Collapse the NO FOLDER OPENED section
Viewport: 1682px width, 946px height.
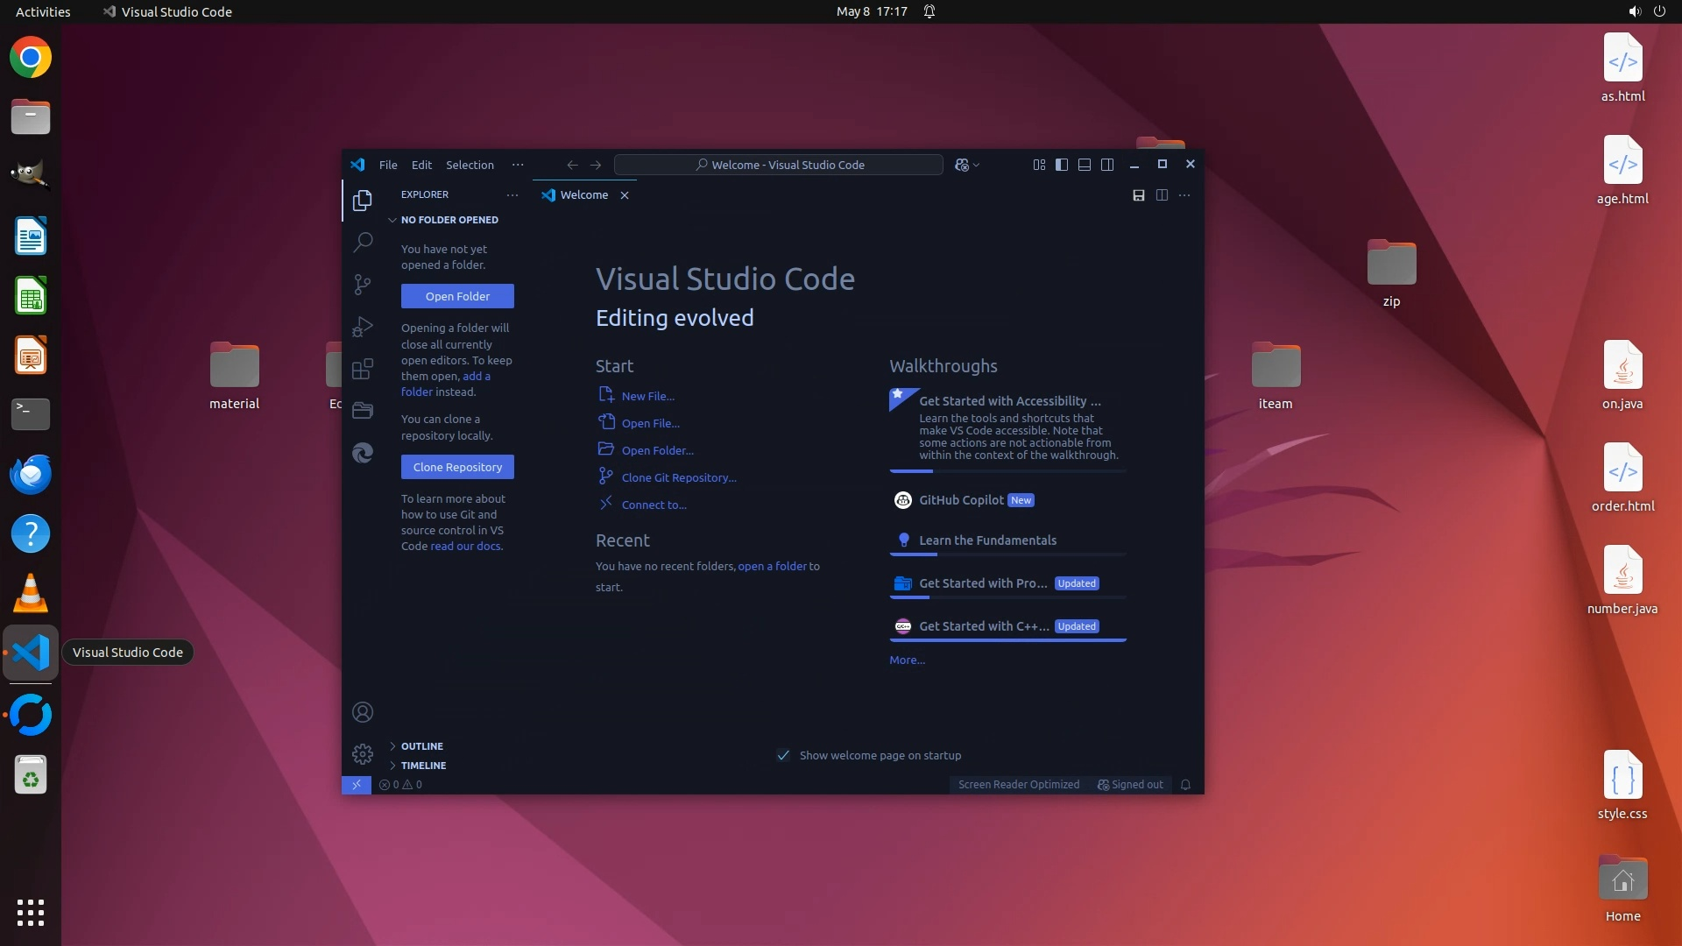[x=449, y=220]
